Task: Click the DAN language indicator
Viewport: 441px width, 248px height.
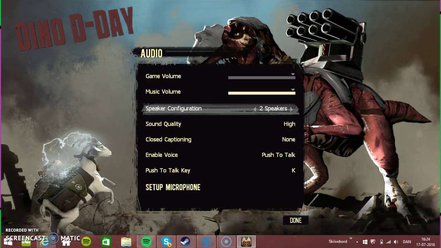Action: tap(407, 242)
